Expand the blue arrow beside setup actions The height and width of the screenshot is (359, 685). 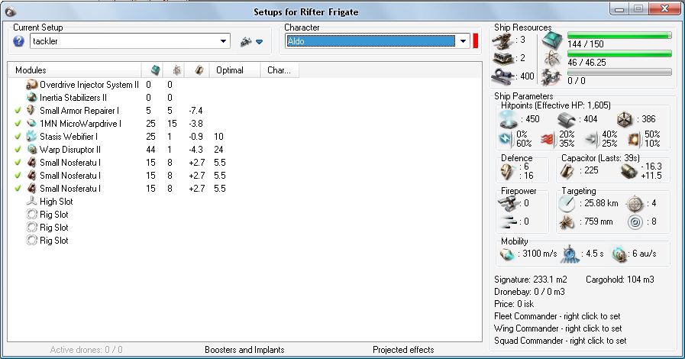259,42
